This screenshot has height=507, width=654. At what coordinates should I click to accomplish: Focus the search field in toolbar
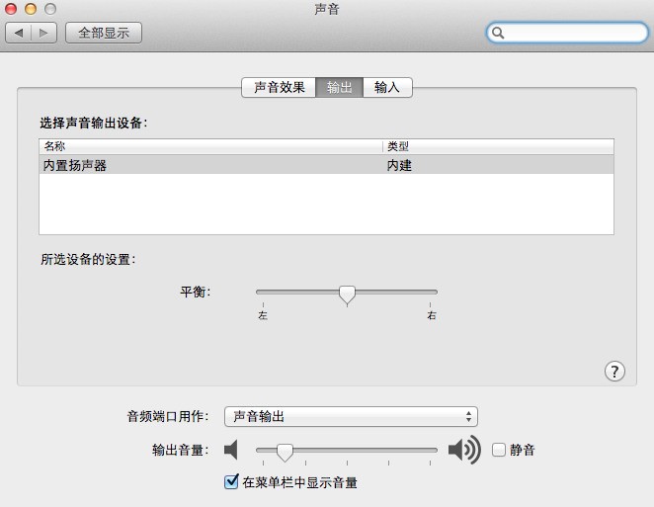pyautogui.click(x=567, y=33)
